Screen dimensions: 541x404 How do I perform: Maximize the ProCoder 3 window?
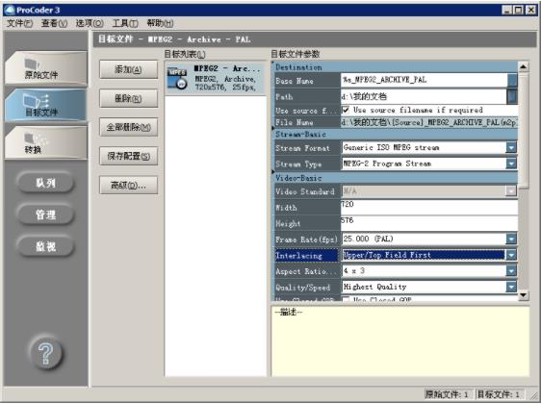click(518, 11)
